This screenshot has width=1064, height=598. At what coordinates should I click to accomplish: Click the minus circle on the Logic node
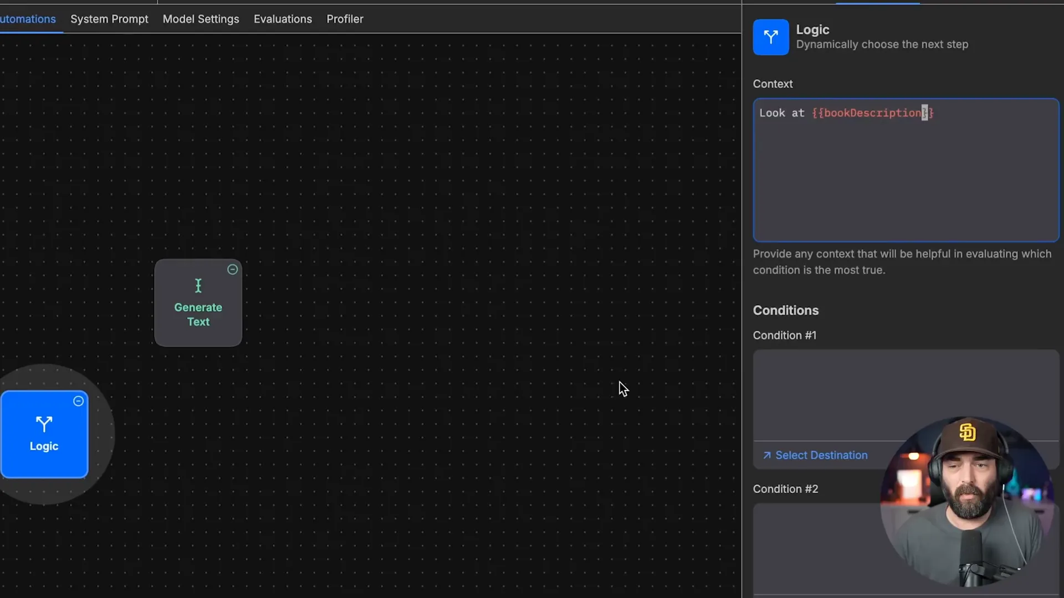(79, 401)
